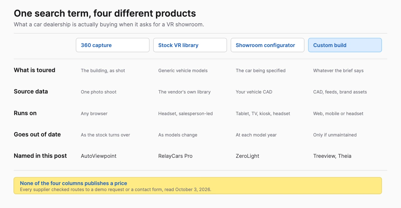
Task: Click the 'What is toured' row label
Action: pyautogui.click(x=34, y=70)
